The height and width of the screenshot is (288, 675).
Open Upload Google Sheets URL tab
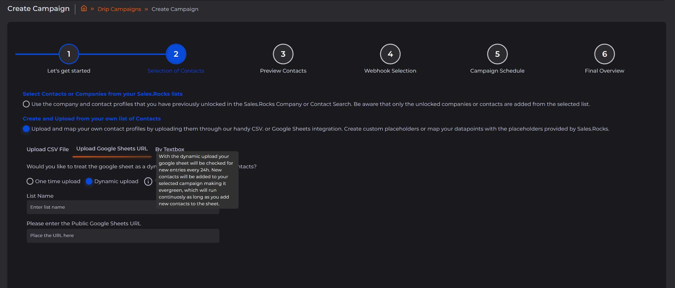coord(112,149)
